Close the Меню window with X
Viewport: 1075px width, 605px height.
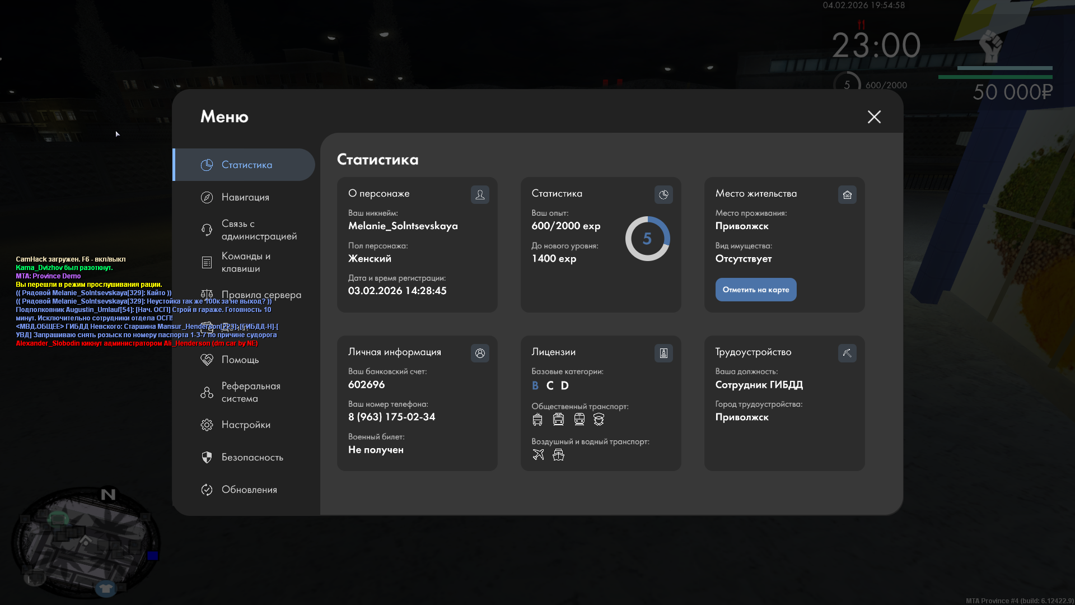pyautogui.click(x=874, y=117)
